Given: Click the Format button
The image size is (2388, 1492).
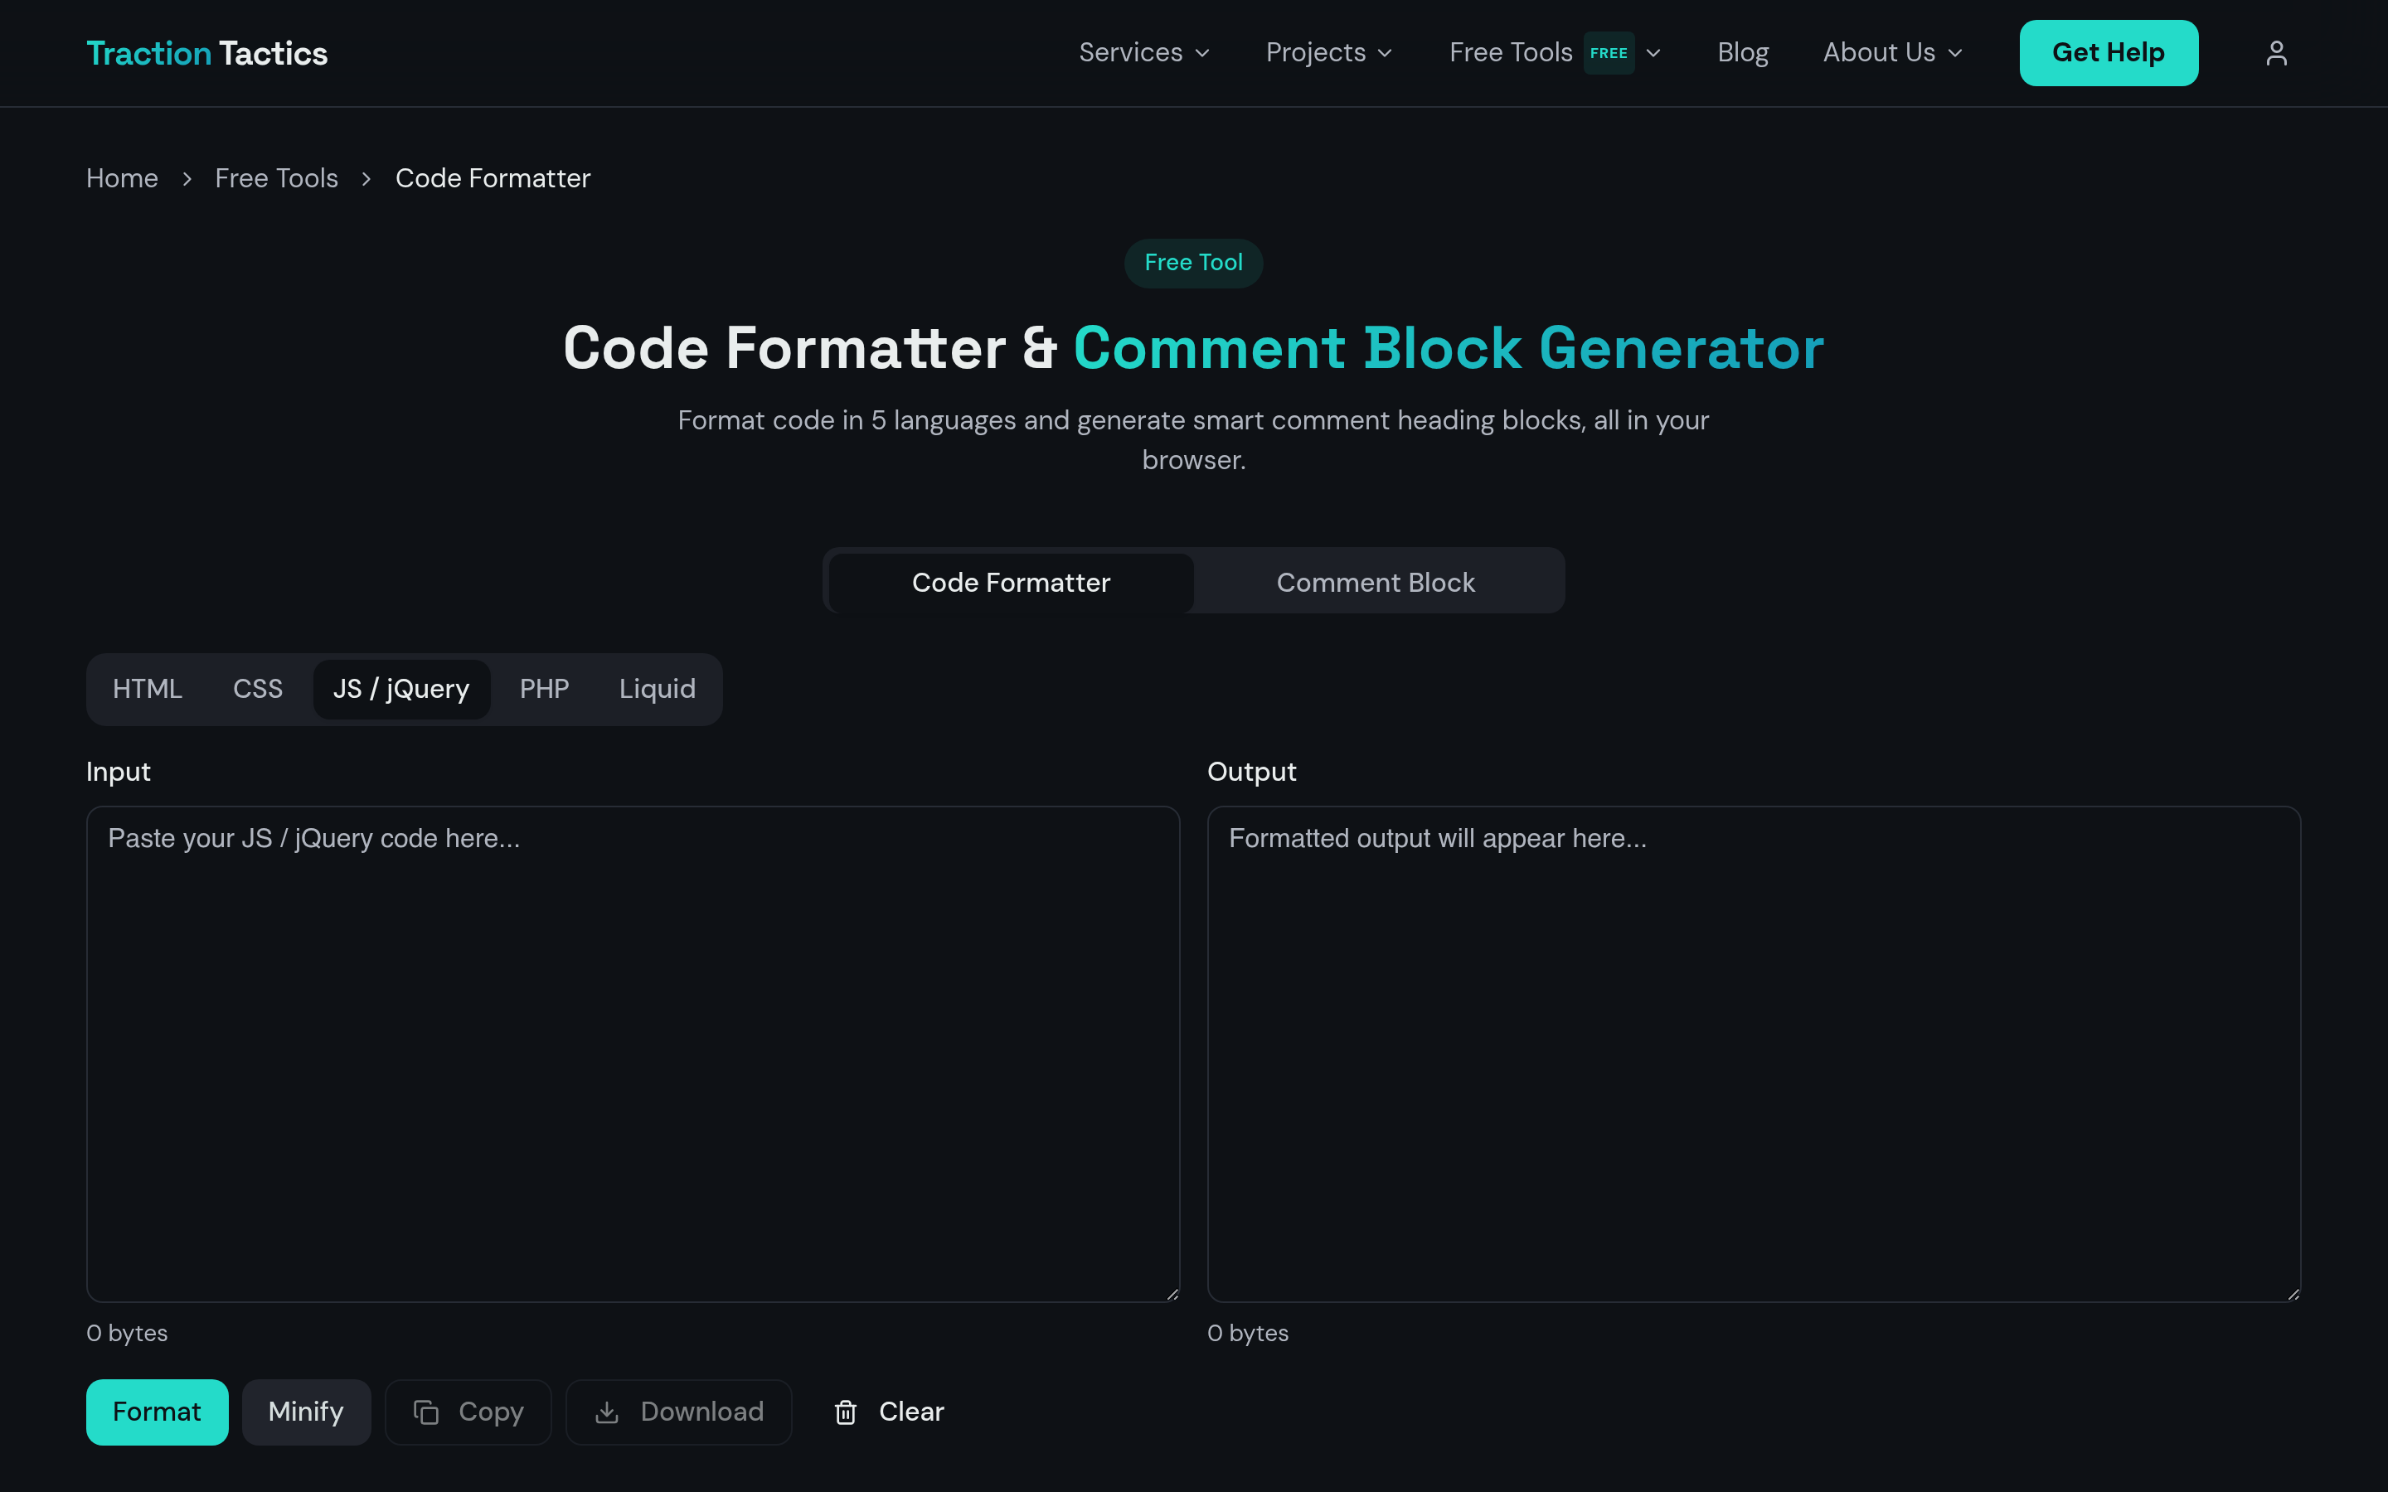Looking at the screenshot, I should [x=157, y=1412].
